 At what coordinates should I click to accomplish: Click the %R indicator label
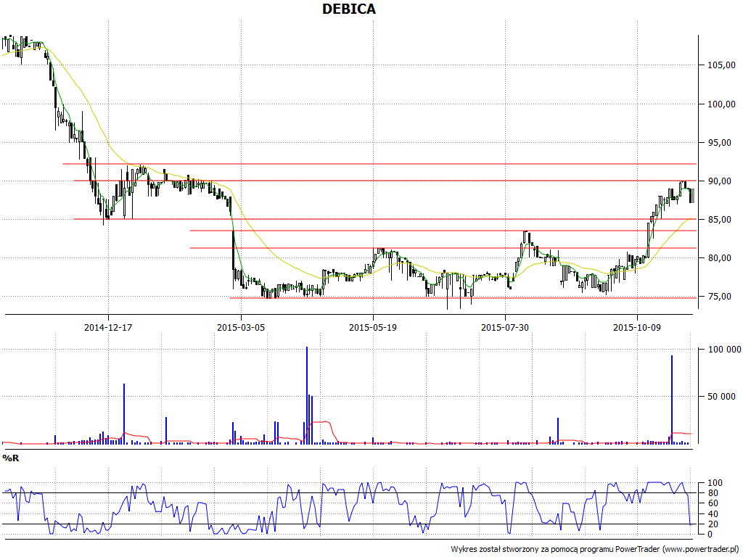pos(11,458)
